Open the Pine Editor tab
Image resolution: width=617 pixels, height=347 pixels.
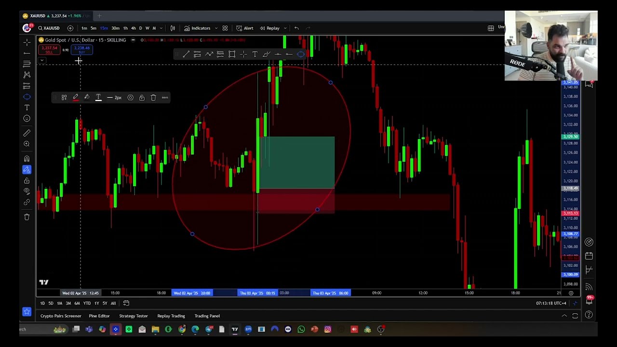[99, 316]
